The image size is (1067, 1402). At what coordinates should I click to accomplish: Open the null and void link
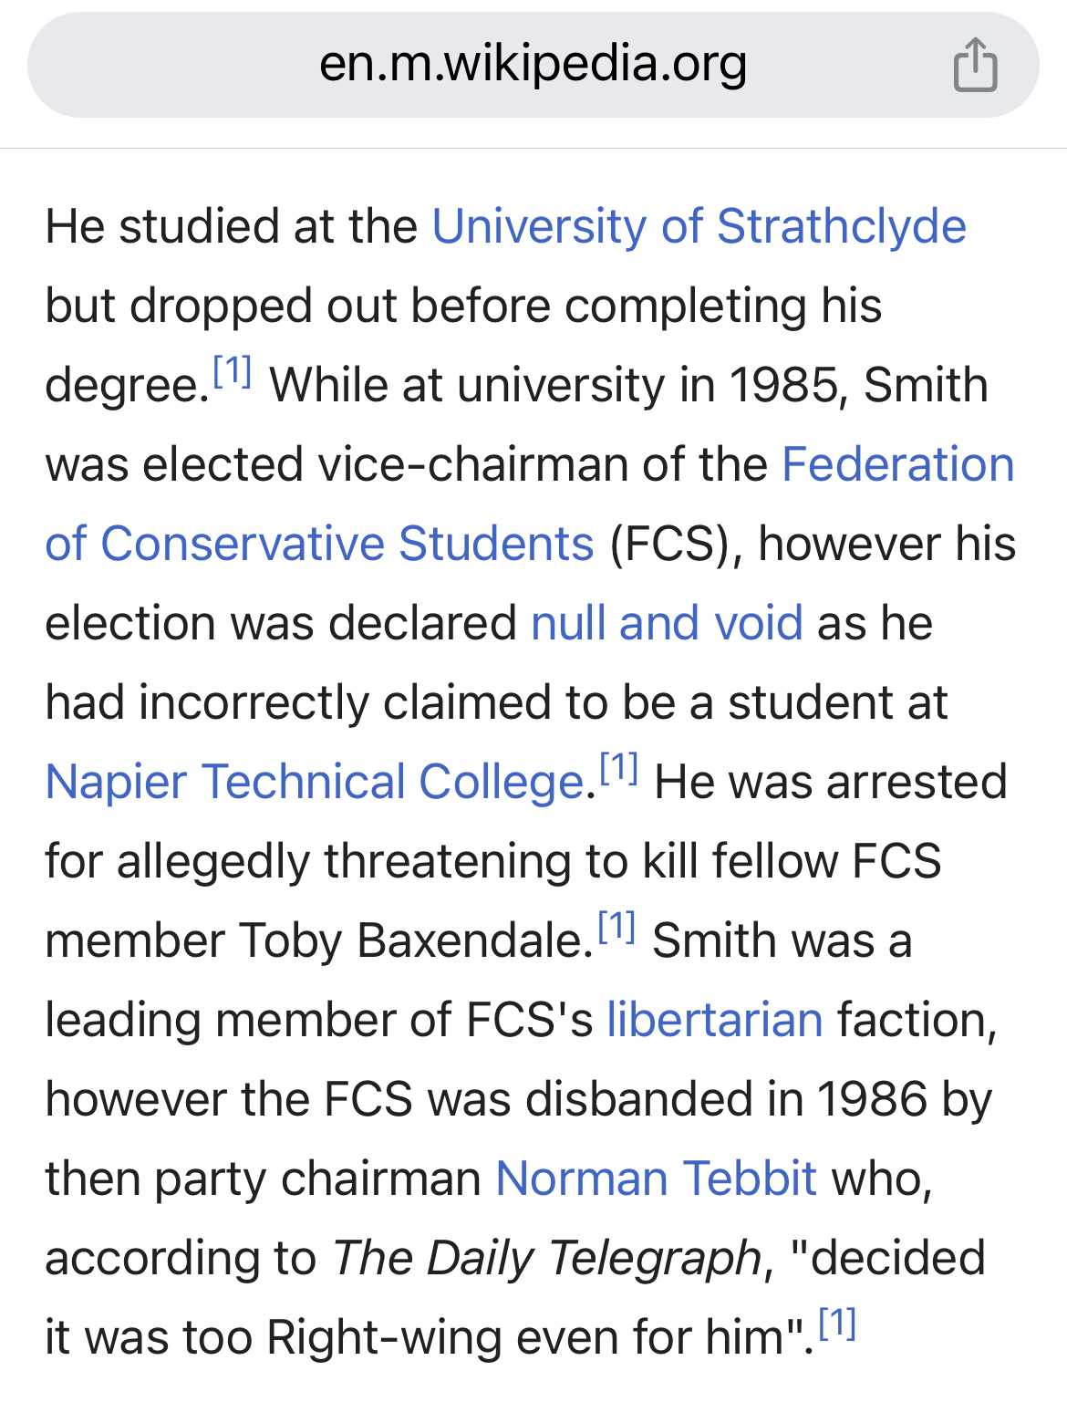tap(667, 623)
